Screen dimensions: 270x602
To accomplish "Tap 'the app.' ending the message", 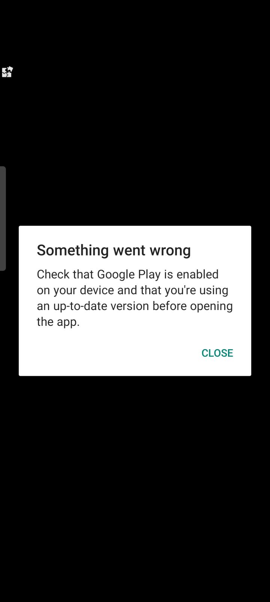I will tap(58, 322).
